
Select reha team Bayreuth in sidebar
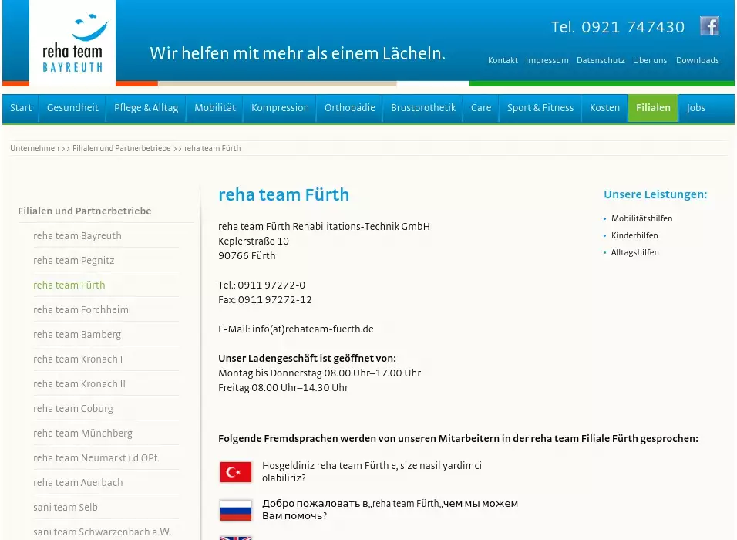click(77, 236)
